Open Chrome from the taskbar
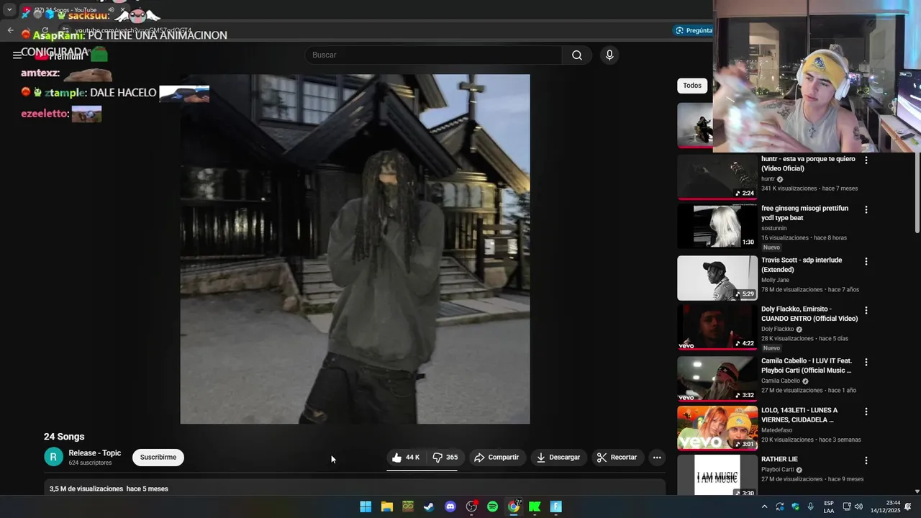The image size is (921, 518). tap(514, 506)
